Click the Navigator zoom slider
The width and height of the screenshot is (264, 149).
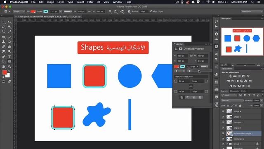[245, 65]
